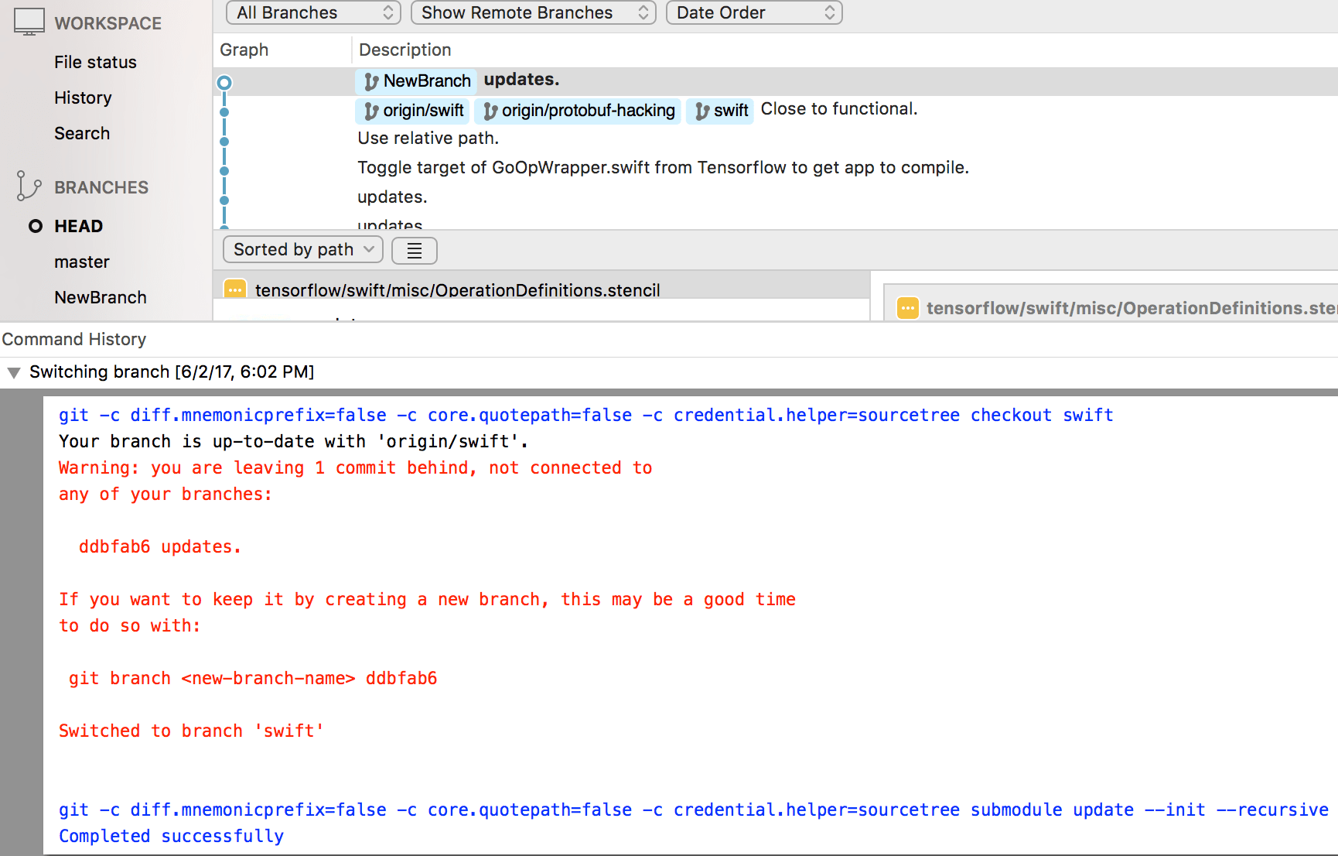Select NewBranch in the sidebar
This screenshot has width=1338, height=856.
click(x=101, y=297)
